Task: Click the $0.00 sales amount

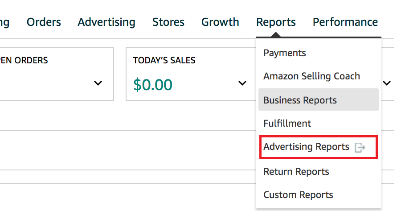Action: click(153, 84)
